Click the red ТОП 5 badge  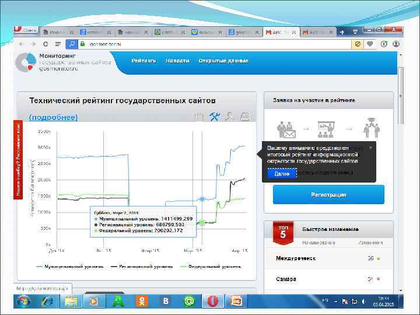click(x=283, y=233)
